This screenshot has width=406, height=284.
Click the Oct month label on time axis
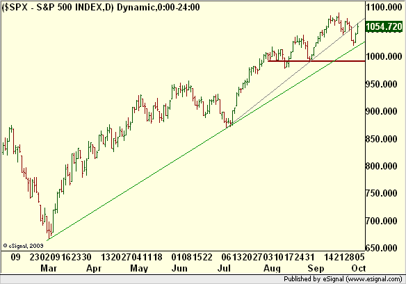[x=359, y=268]
